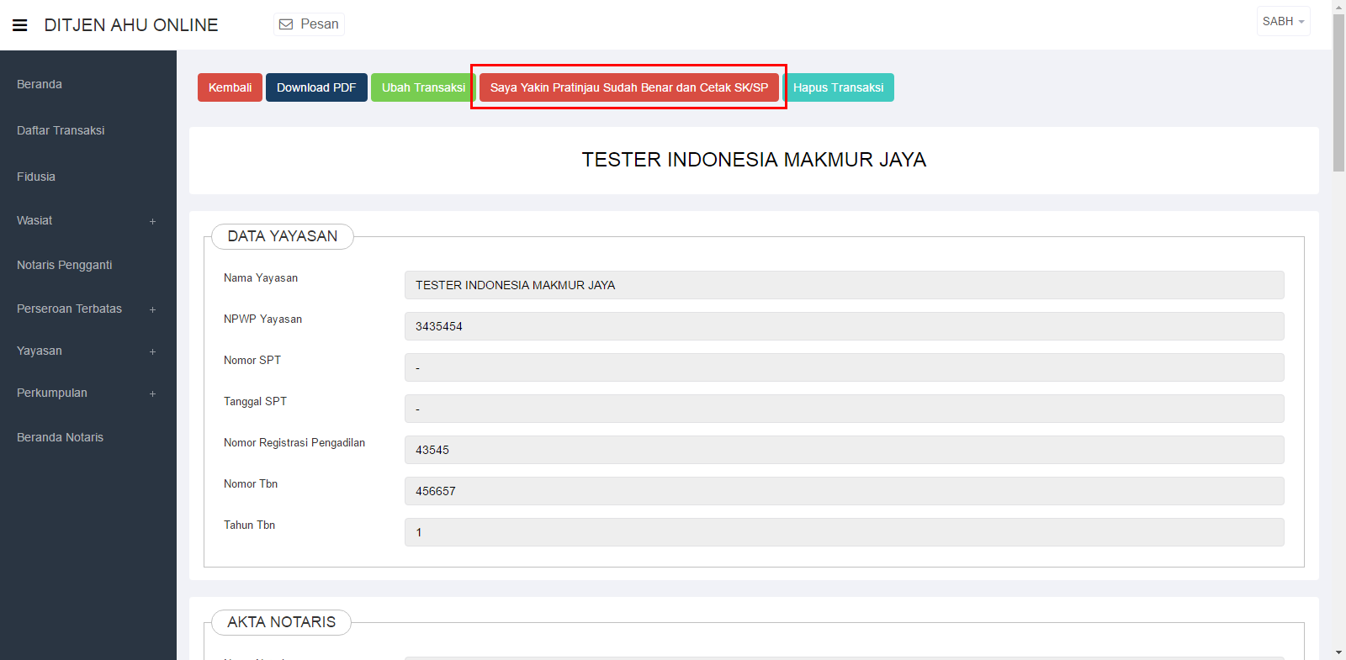This screenshot has width=1346, height=660.
Task: Open the Pesan envelope messages
Action: (x=309, y=24)
